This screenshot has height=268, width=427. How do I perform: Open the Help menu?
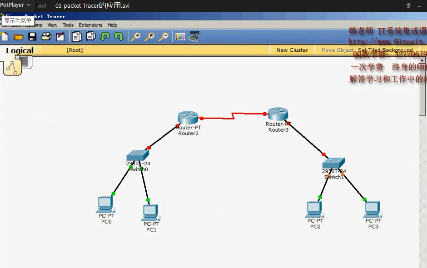pos(112,25)
